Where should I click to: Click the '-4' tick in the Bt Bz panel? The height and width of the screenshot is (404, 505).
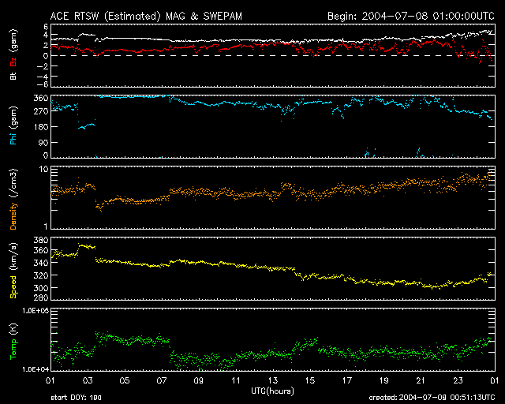43,77
